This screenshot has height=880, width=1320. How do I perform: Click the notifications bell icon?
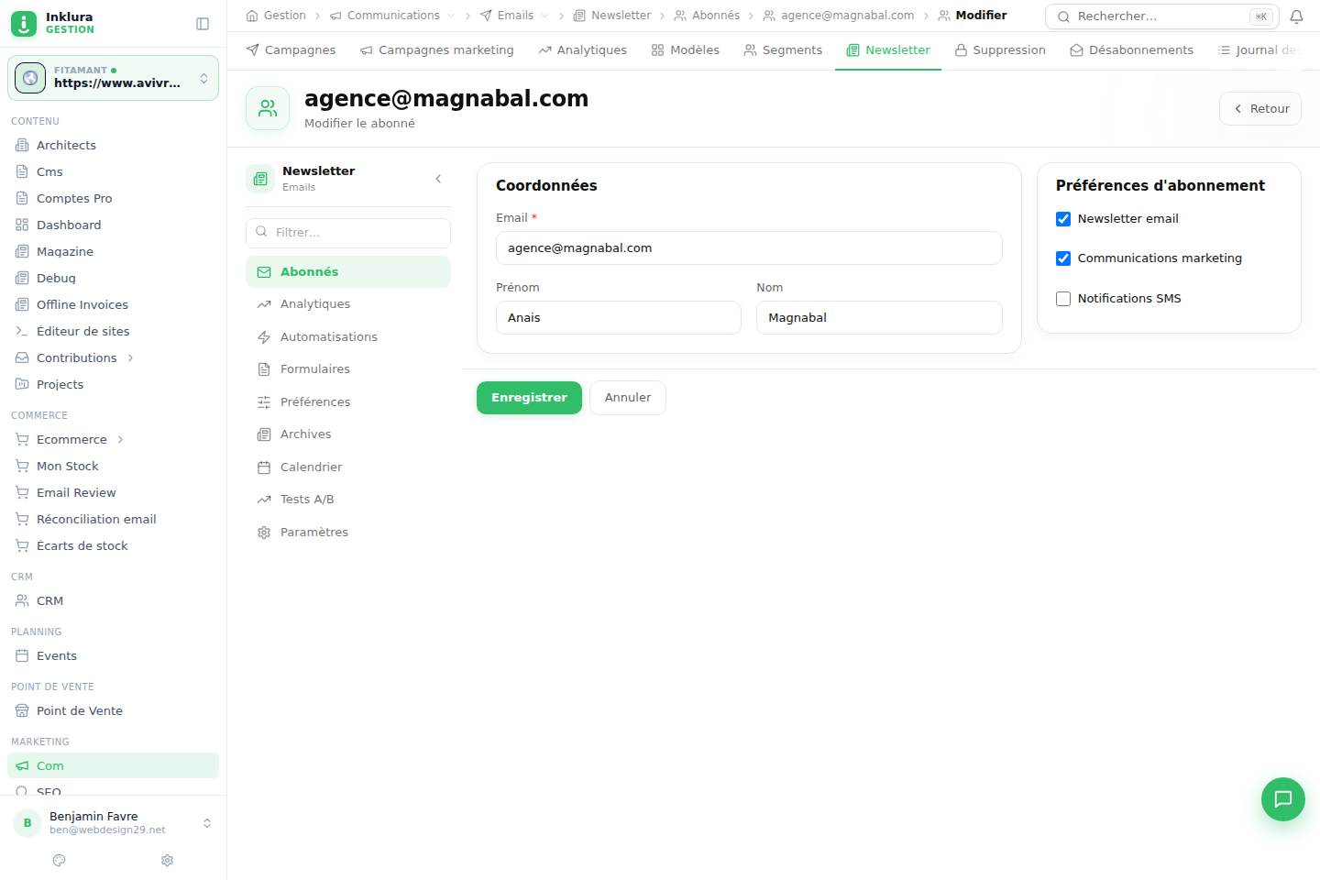click(x=1296, y=16)
